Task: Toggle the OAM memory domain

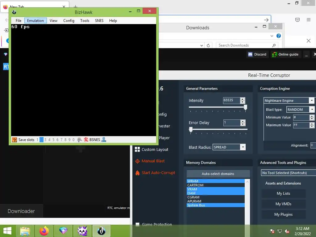Action: coord(216,193)
